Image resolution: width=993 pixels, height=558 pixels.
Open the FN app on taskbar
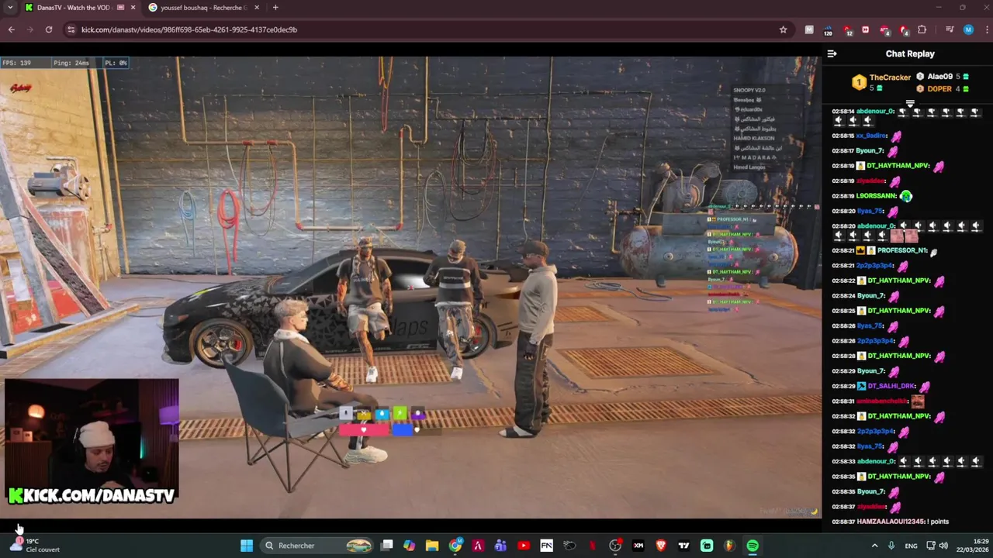tap(546, 546)
